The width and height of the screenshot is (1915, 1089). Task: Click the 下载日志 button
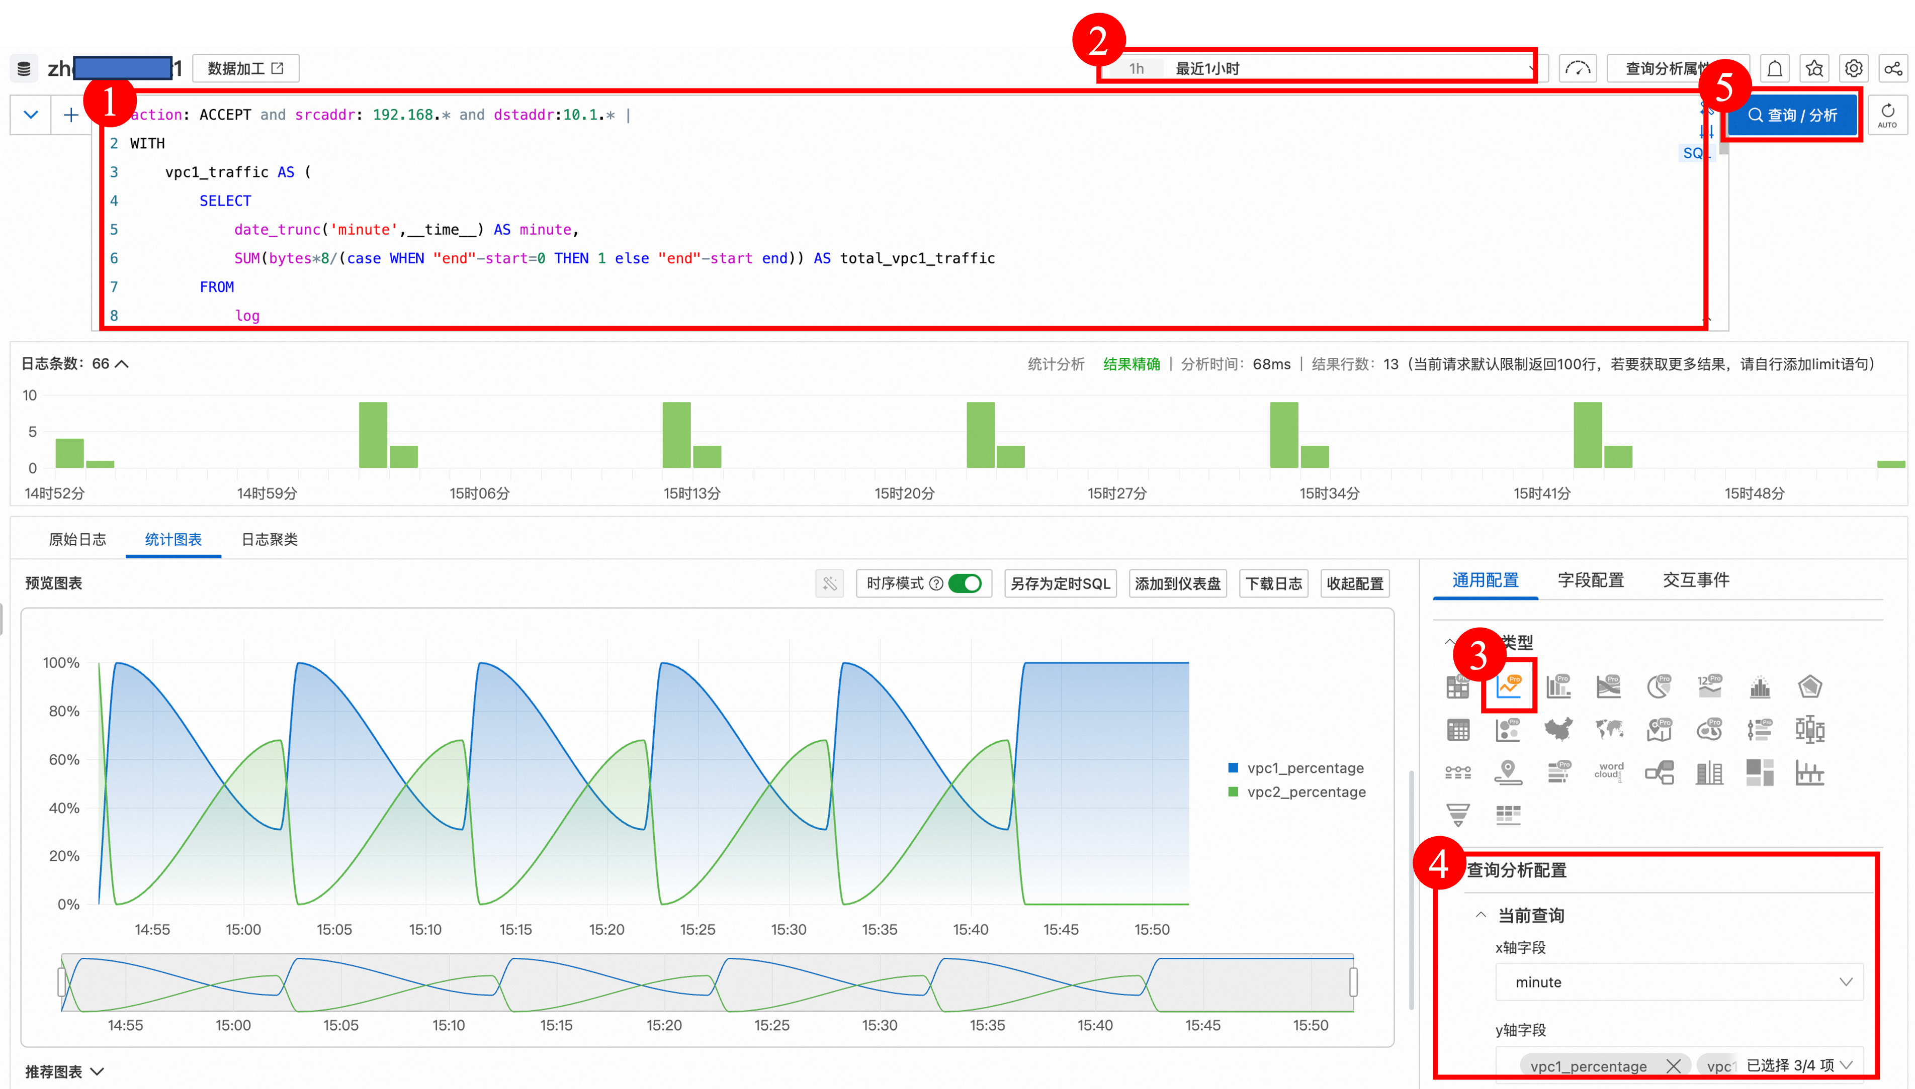tap(1274, 583)
